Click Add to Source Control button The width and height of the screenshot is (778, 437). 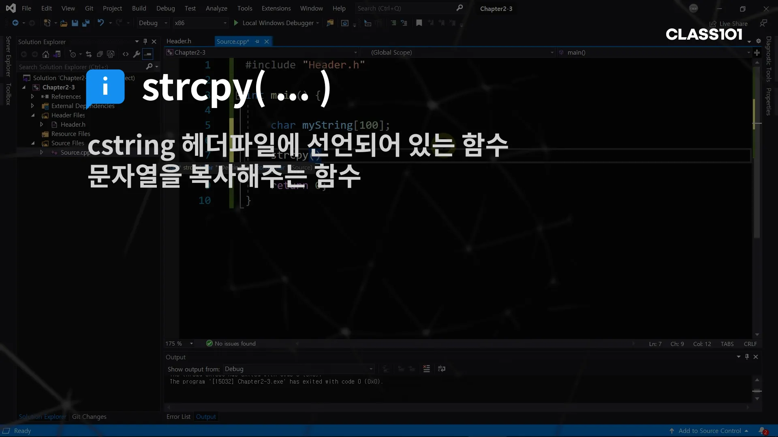709,431
